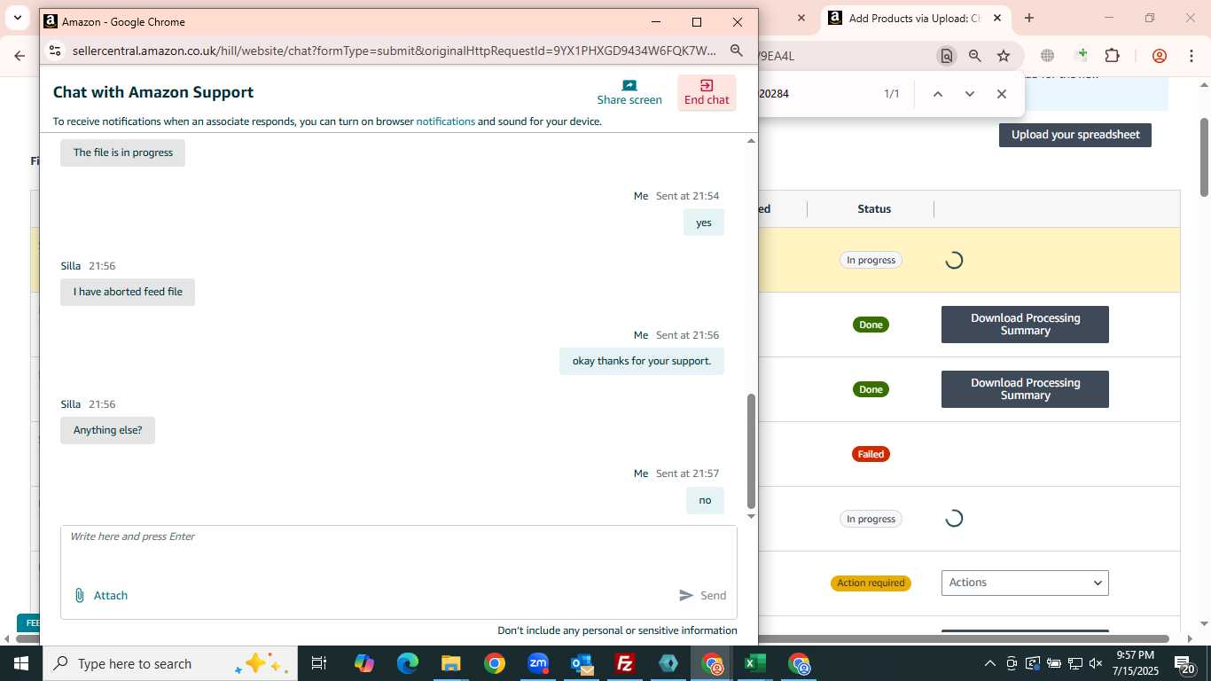Open Chrome three-dot menu
1211x681 pixels.
pos(1191,56)
